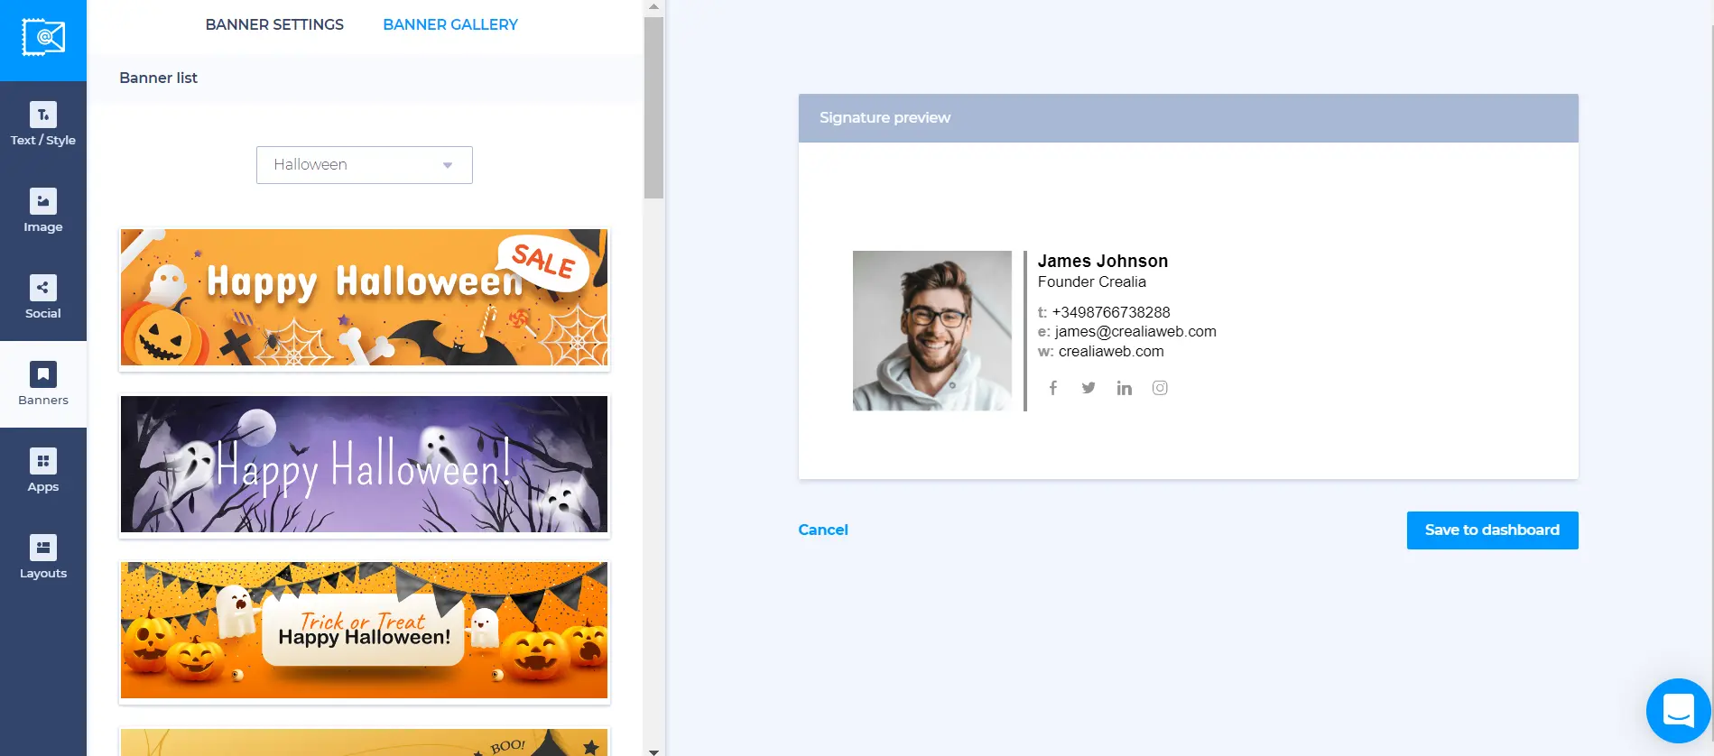Viewport: 1714px width, 756px height.
Task: Click the banner list scrollbar thumb
Action: point(653,106)
